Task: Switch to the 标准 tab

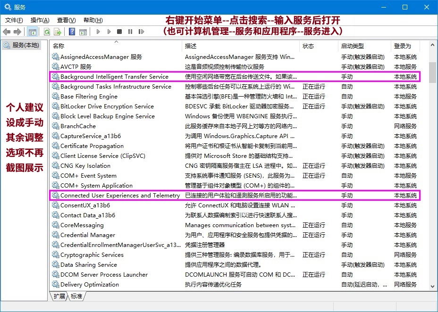Action: (x=76, y=296)
